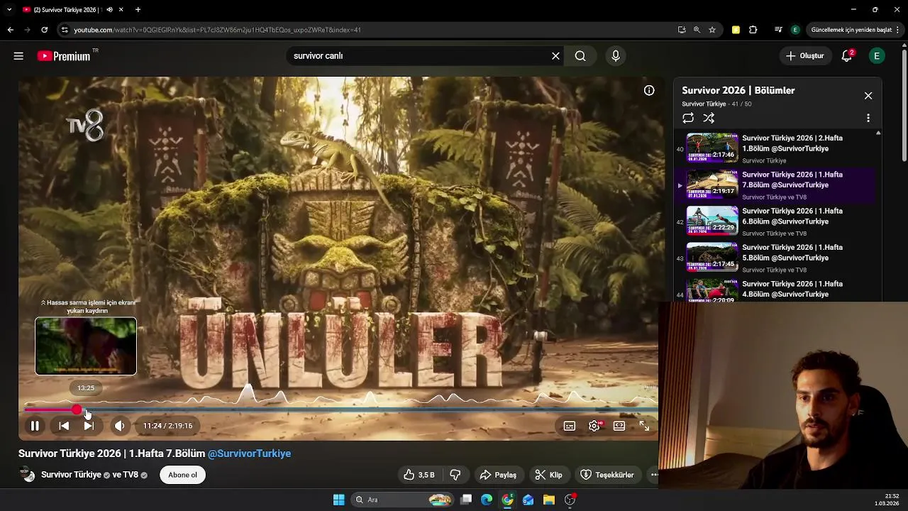Skip to next playlist video

tap(89, 426)
